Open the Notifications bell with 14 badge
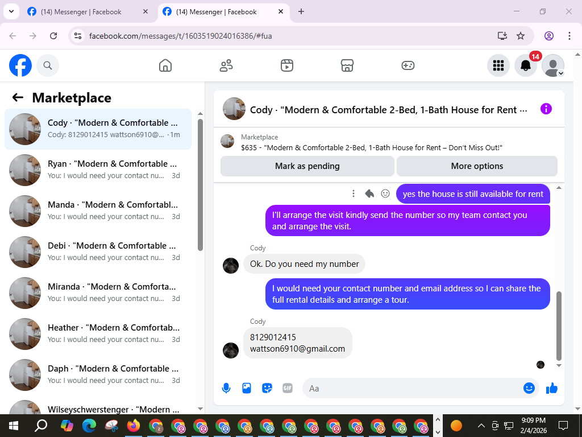The width and height of the screenshot is (582, 437). tap(526, 66)
